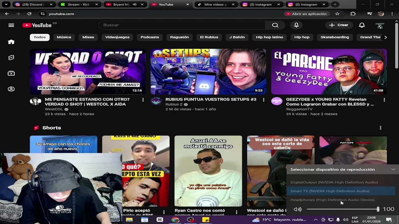
Task: Open the El Parche video thumbnail
Action: click(x=329, y=72)
